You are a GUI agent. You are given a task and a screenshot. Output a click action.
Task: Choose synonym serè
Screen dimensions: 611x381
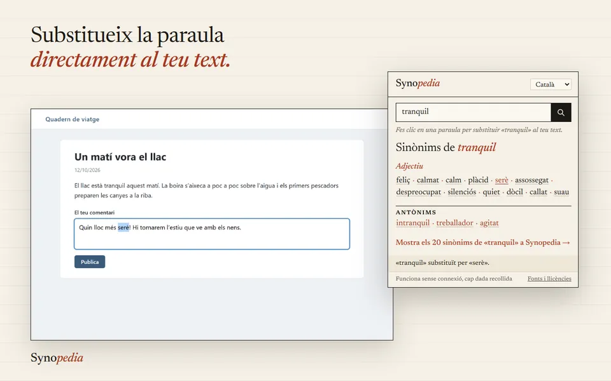click(502, 180)
